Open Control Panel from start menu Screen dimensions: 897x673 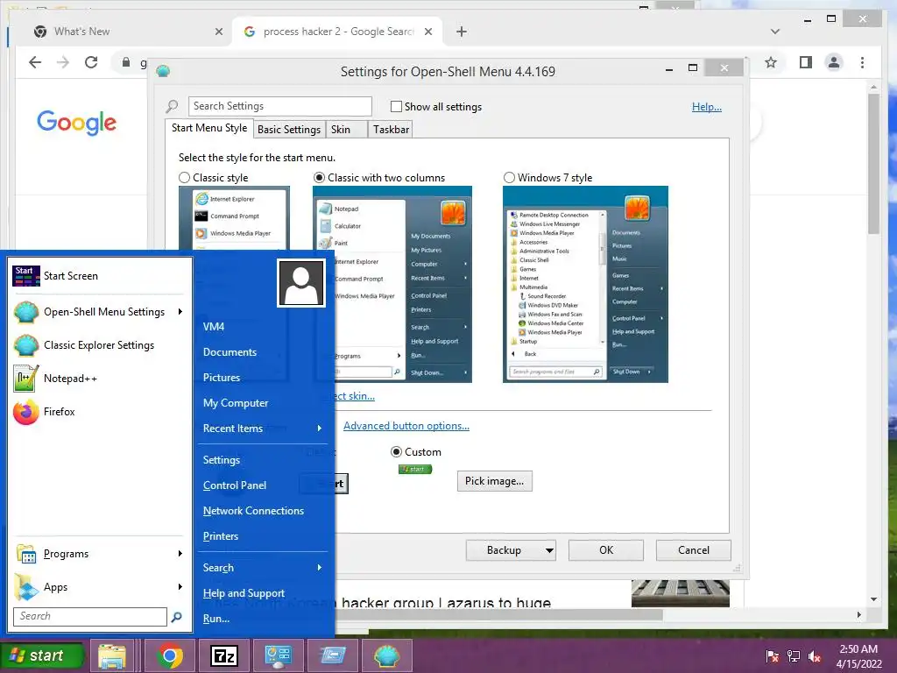coord(235,485)
